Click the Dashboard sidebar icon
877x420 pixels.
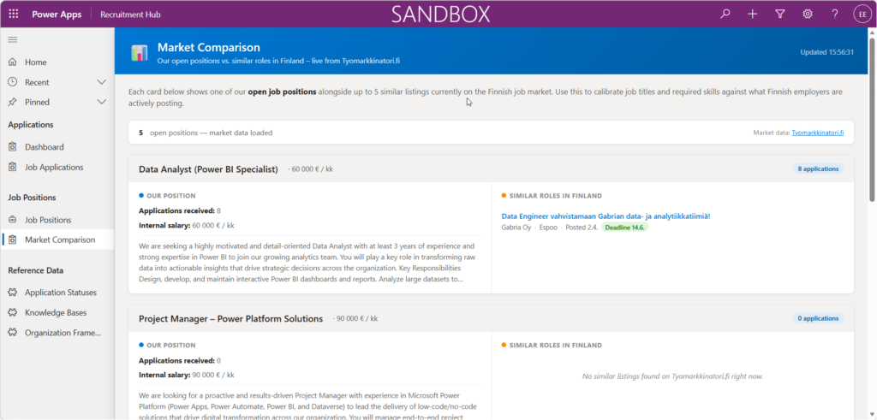point(13,147)
